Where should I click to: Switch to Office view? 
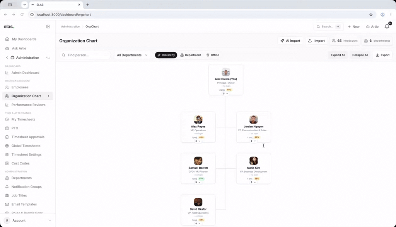point(213,55)
